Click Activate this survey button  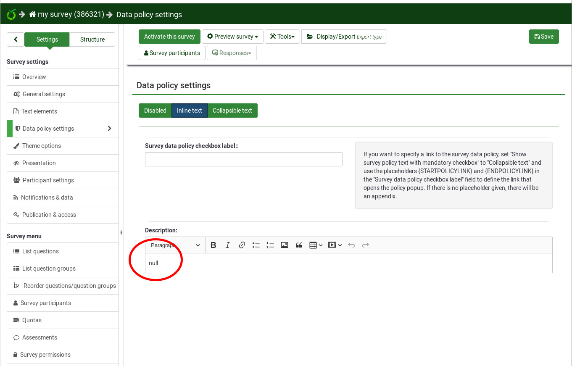pos(169,37)
